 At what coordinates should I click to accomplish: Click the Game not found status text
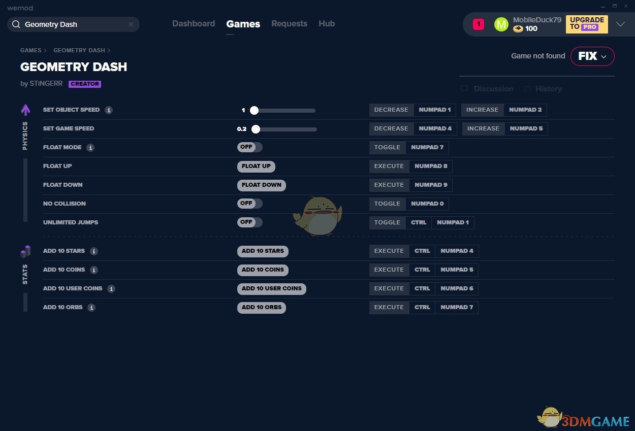538,56
